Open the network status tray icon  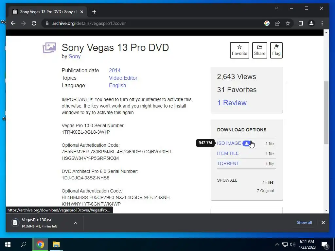[x=285, y=244]
